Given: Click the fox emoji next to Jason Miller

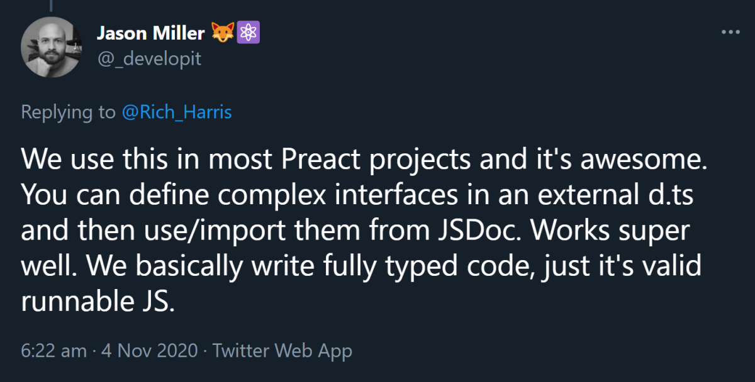Looking at the screenshot, I should [x=223, y=33].
